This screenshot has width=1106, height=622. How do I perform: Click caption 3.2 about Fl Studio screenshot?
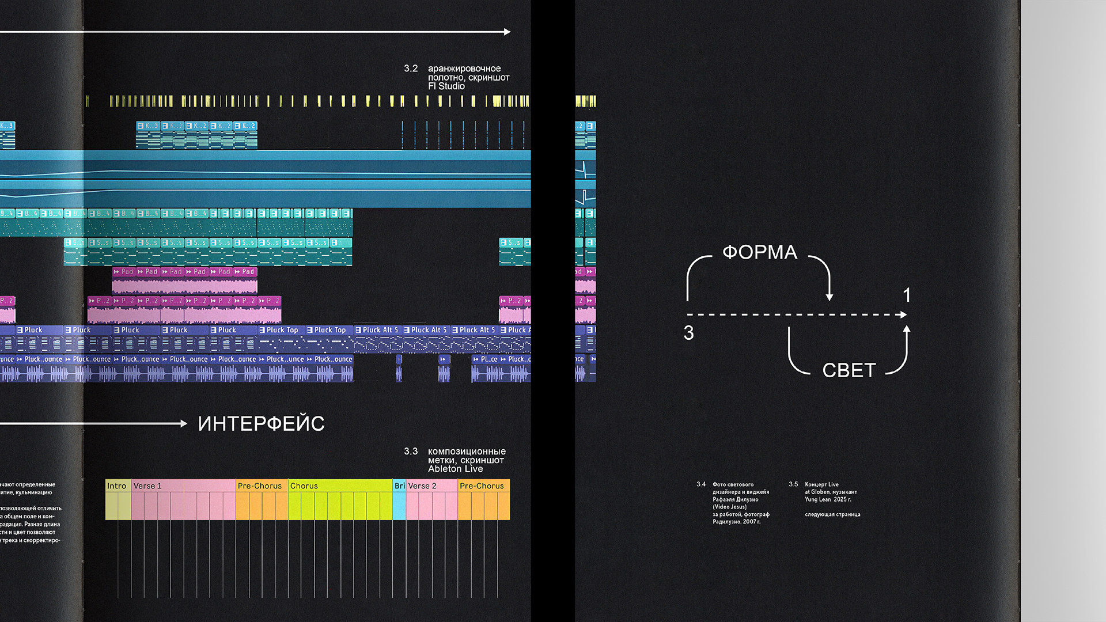click(468, 77)
